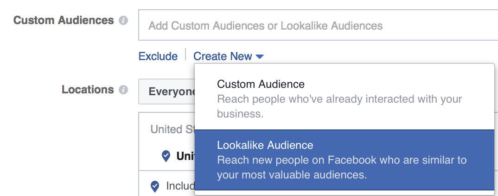Click the "Reach people who've already interacted" description
Viewport: 498px width, 196px height.
coord(339,99)
